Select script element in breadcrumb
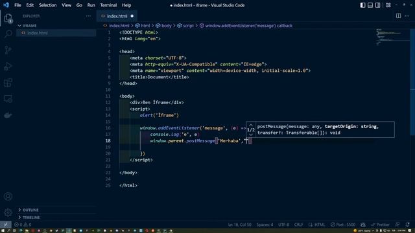Image resolution: width=415 pixels, height=233 pixels. pyautogui.click(x=185, y=26)
